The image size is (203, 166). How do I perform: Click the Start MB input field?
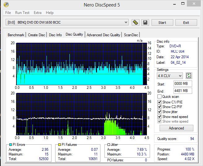(x=183, y=84)
